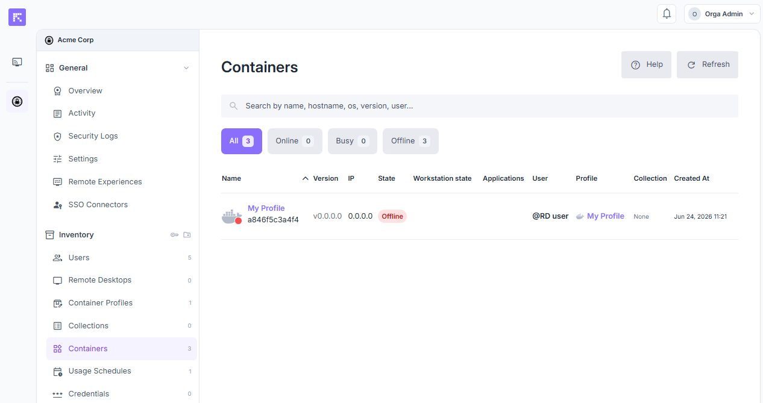
Task: Click the Users people icon
Action: pos(58,258)
